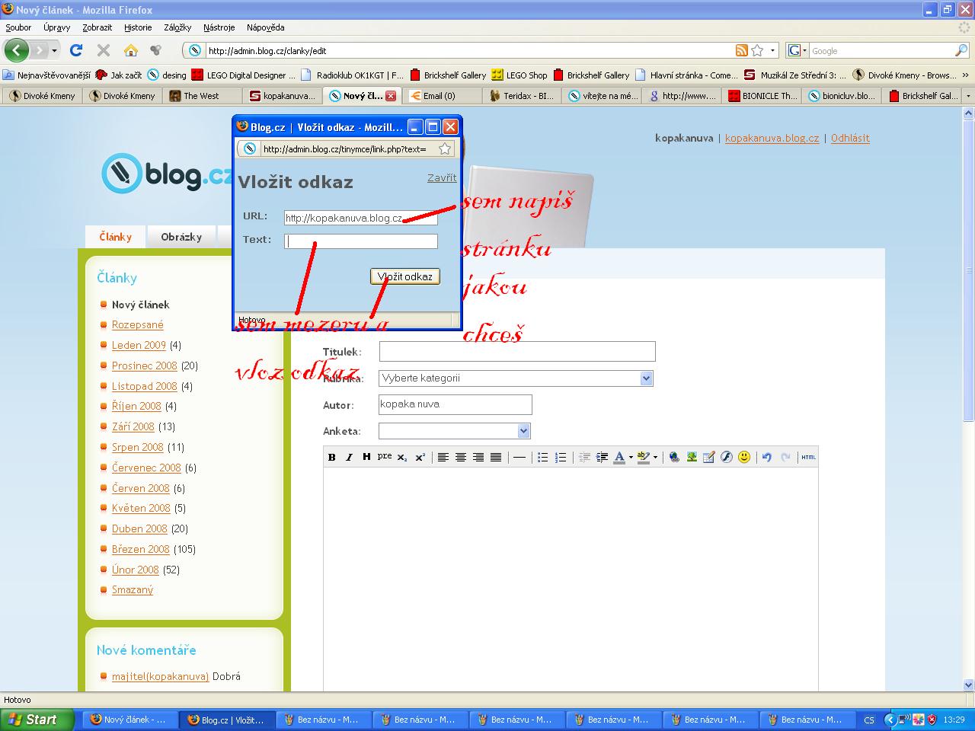
Task: Click the Odhlásit logout link
Action: coord(850,138)
